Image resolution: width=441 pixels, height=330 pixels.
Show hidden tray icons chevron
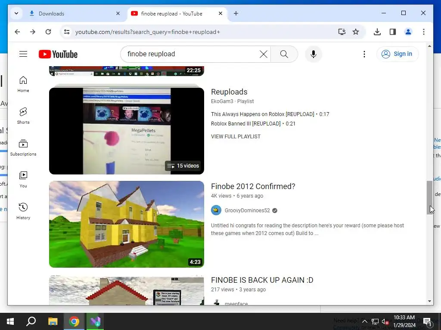[364, 321]
